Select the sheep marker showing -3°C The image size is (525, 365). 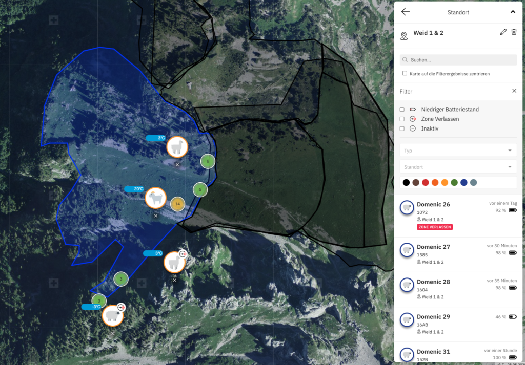[x=112, y=315]
